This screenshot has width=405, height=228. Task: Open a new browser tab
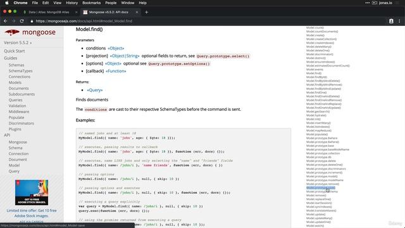(146, 12)
